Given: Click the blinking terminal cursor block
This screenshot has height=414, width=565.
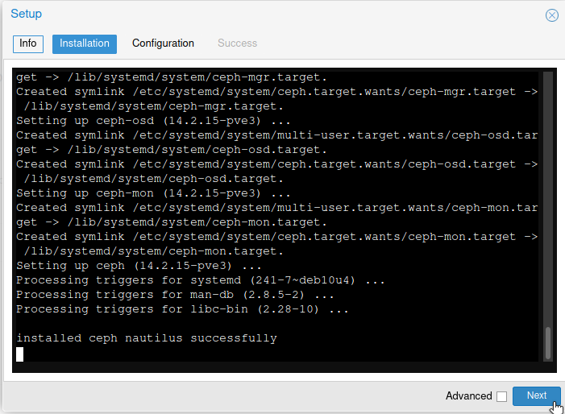Looking at the screenshot, I should [x=20, y=354].
